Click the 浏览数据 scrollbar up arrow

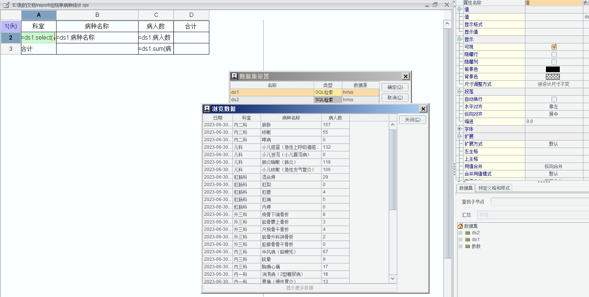click(x=392, y=125)
